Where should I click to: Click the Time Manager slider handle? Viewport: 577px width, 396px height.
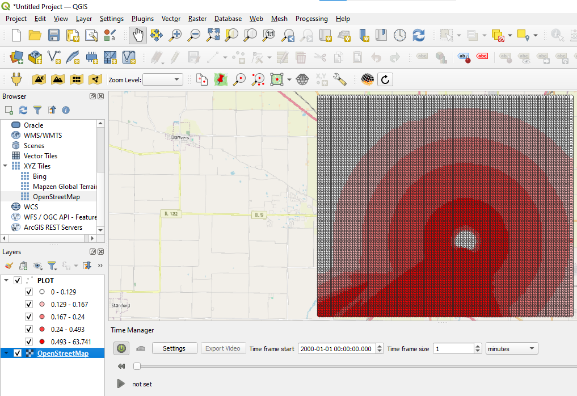click(137, 366)
